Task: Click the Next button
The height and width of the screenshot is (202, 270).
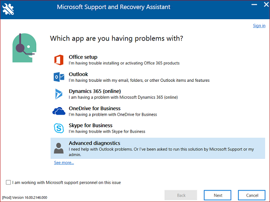Action: pos(218,195)
